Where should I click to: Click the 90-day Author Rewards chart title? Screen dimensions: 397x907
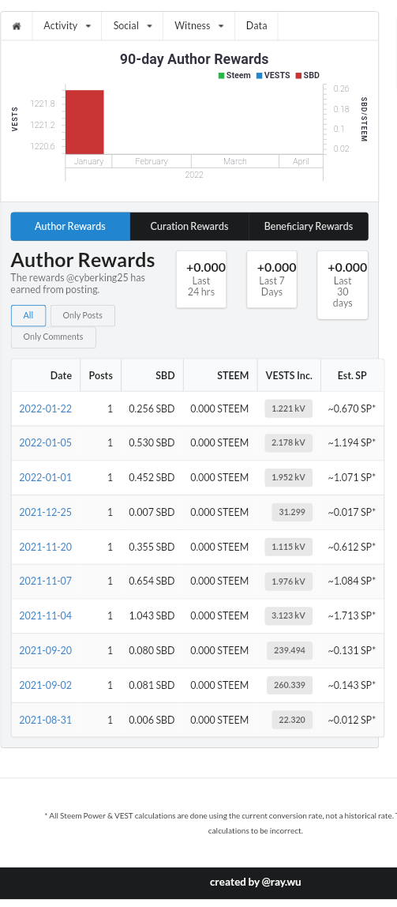(194, 59)
